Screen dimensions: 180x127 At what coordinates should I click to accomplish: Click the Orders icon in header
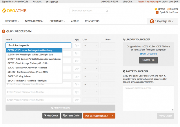coord(156,9)
